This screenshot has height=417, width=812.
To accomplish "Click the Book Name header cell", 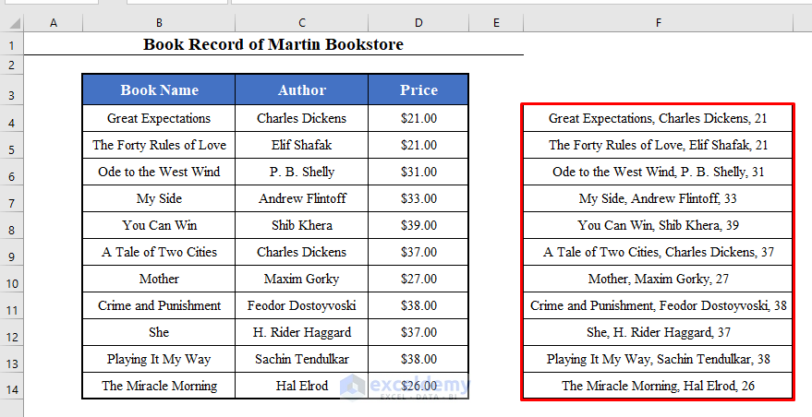I will pyautogui.click(x=159, y=90).
